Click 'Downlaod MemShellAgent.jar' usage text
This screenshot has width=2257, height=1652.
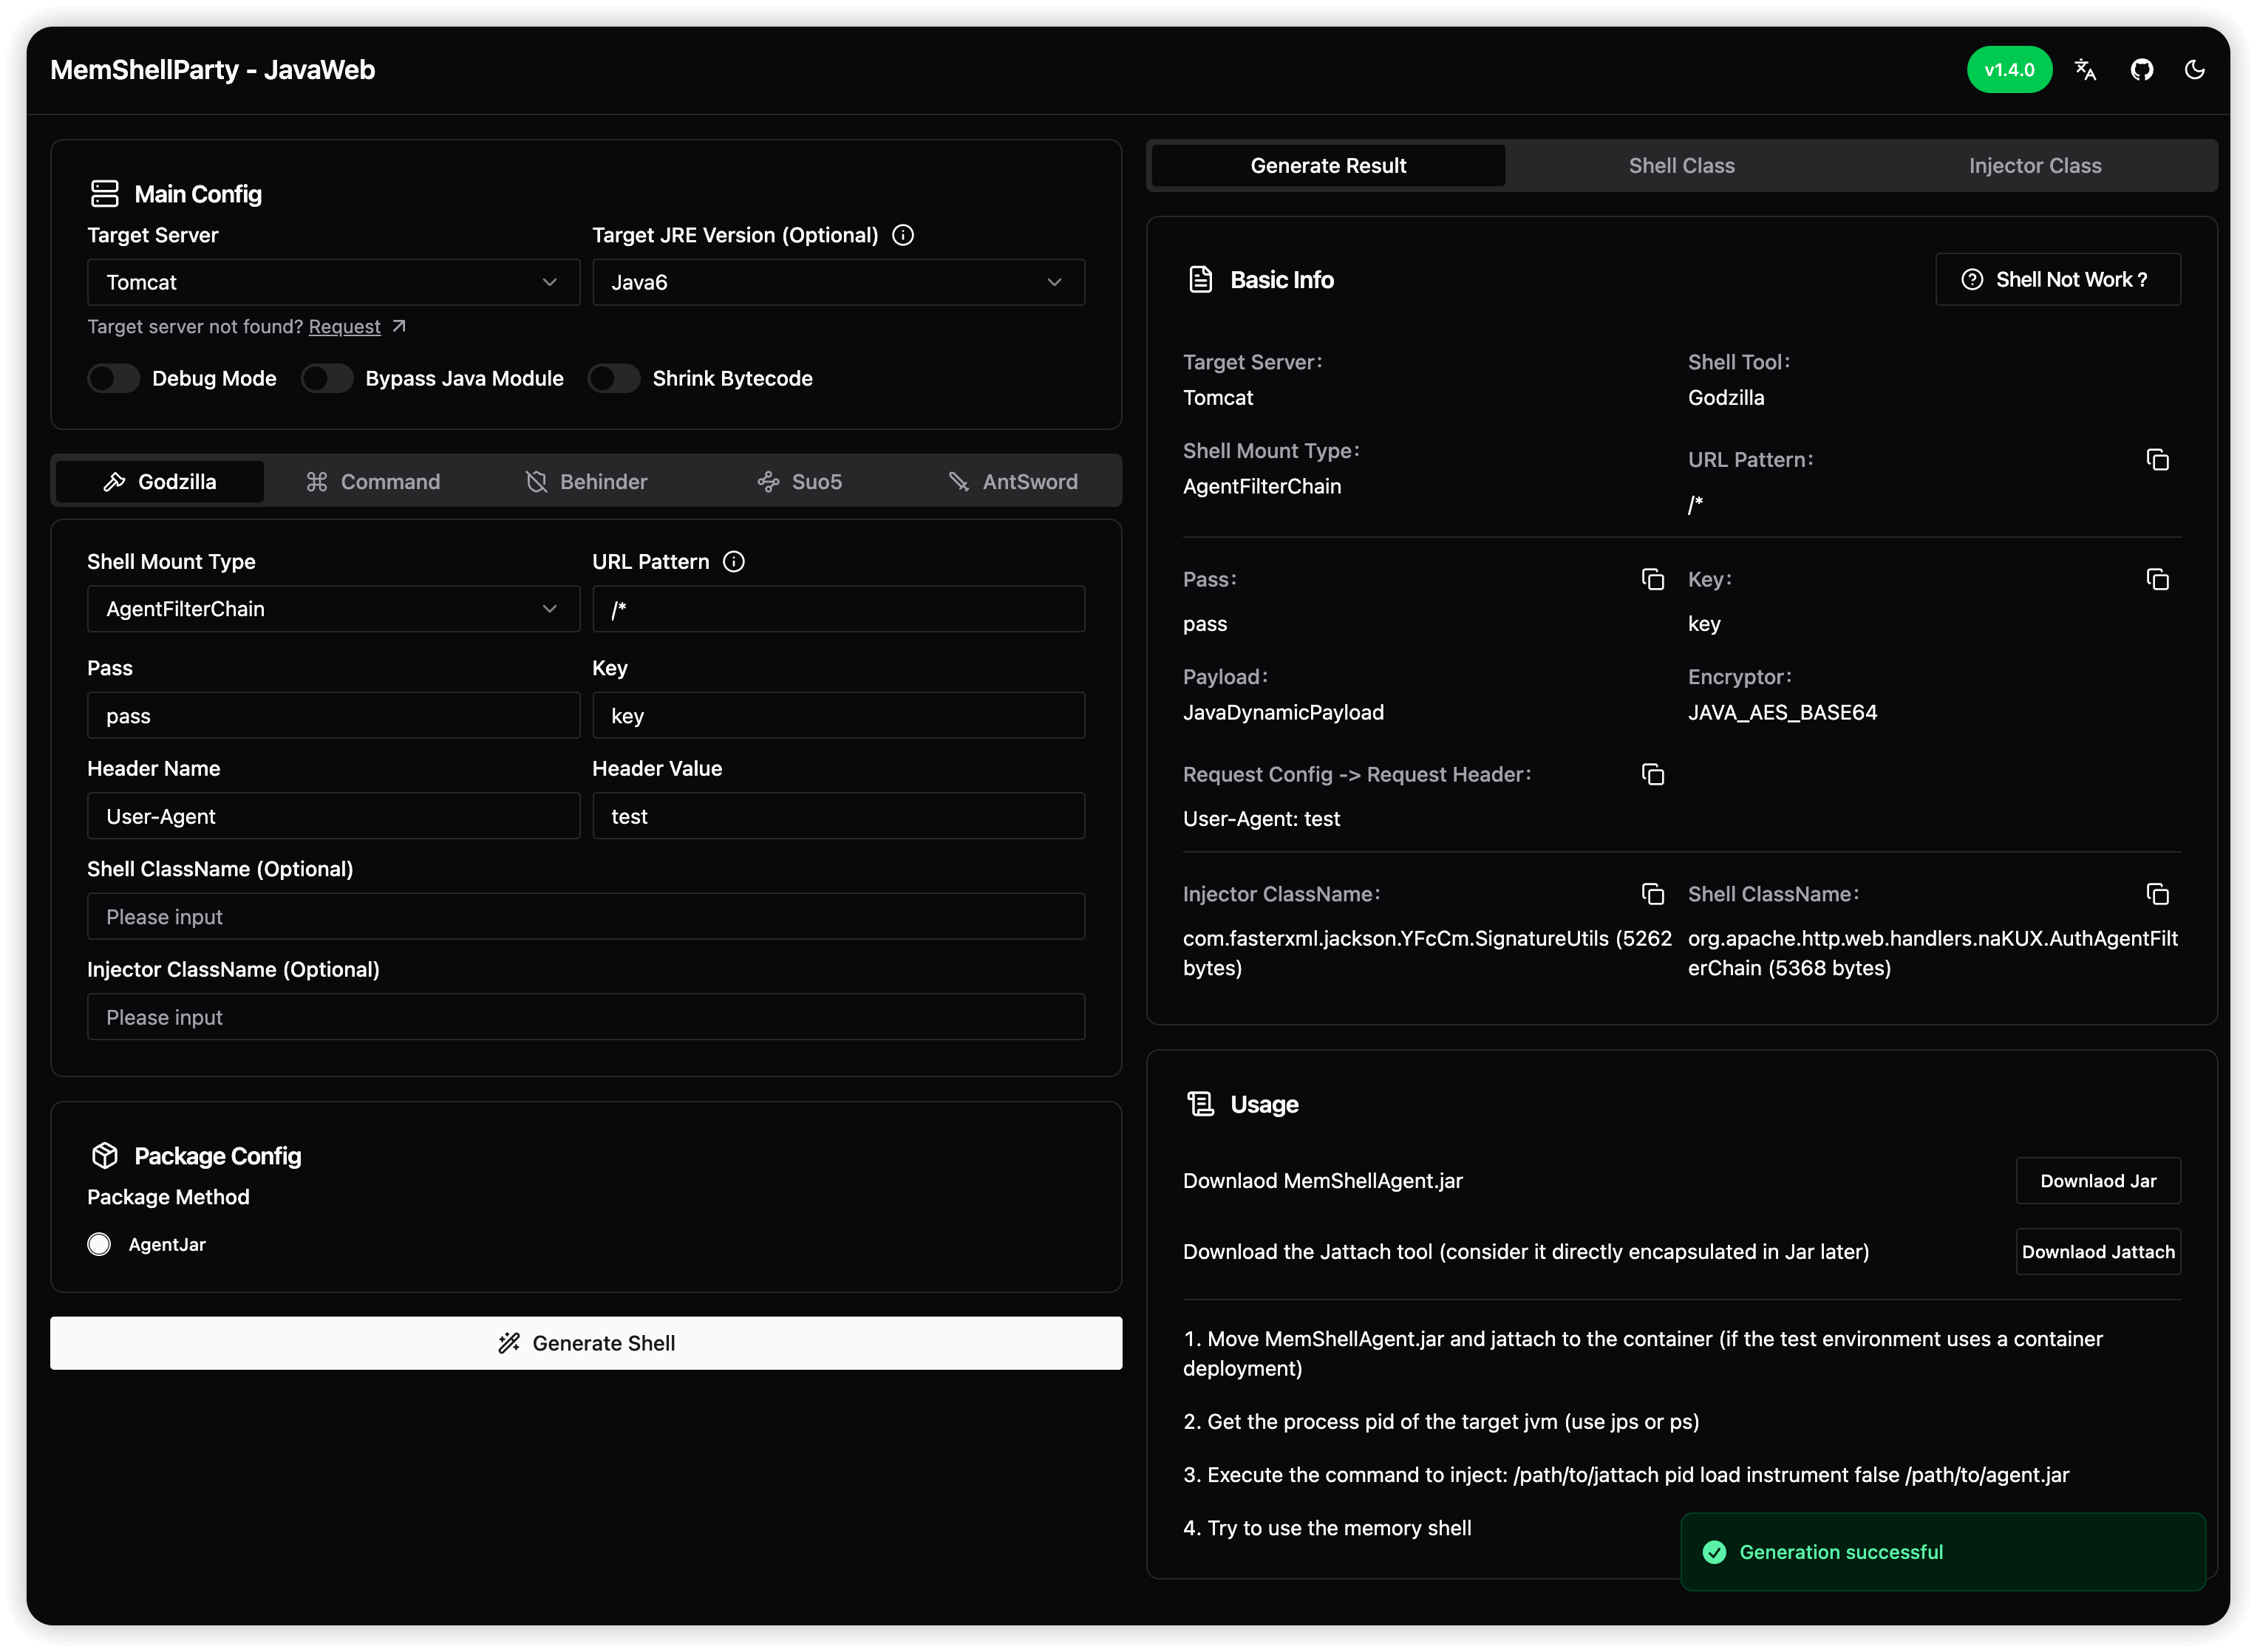coord(1322,1181)
